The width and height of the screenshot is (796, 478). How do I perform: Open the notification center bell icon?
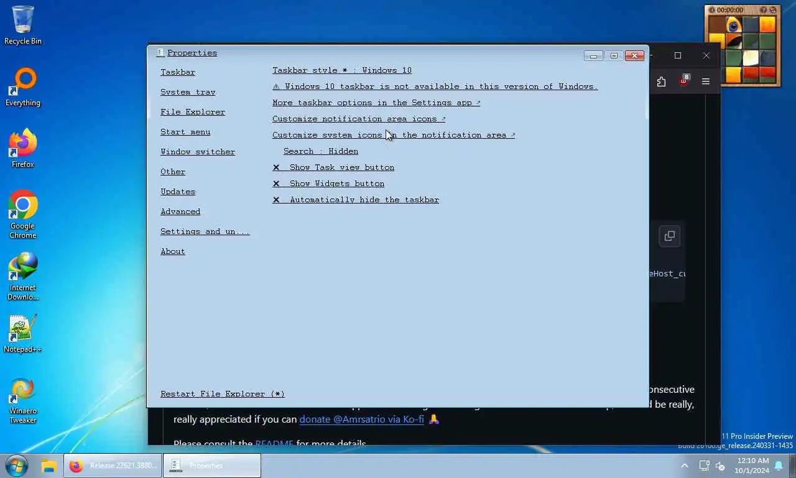click(x=779, y=466)
